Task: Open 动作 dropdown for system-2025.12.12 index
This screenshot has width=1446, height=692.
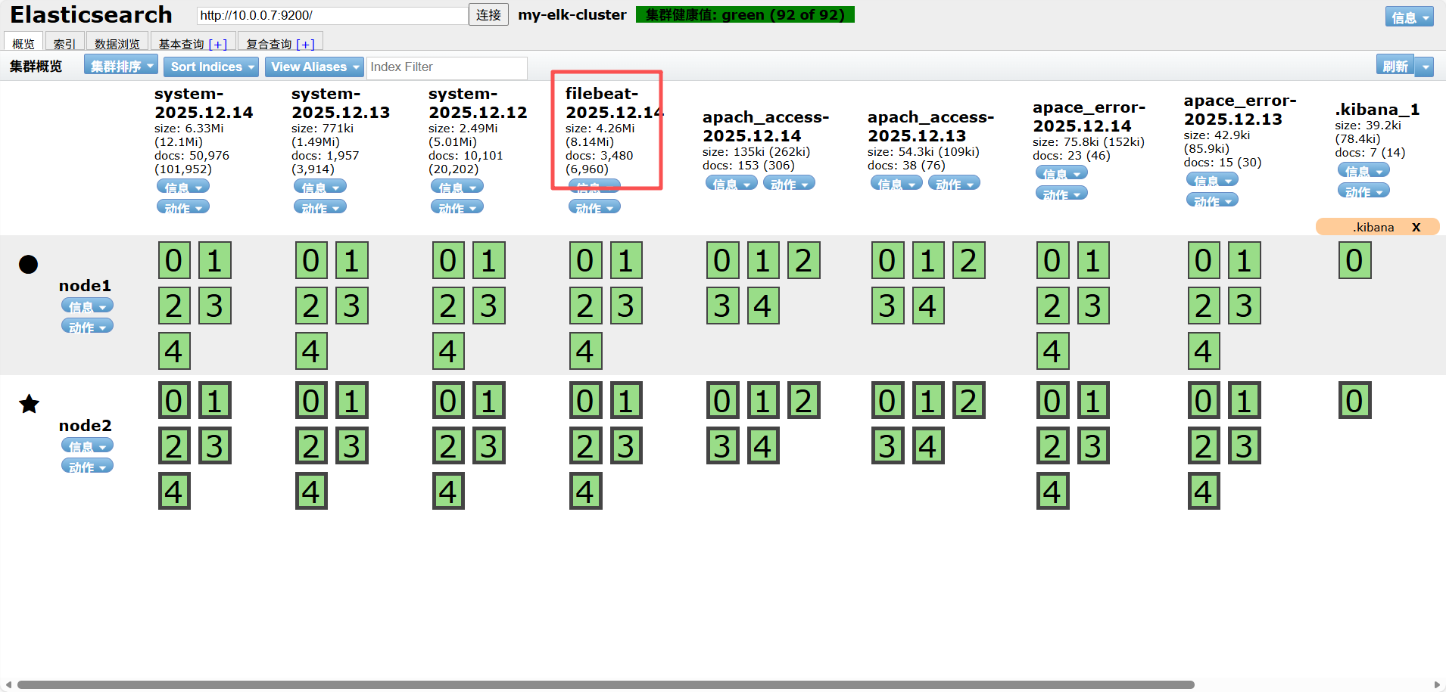Action: pos(457,207)
